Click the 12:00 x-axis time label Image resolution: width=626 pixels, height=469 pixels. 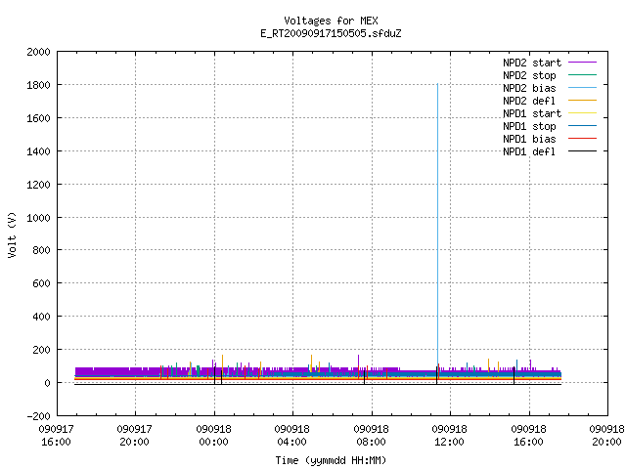(449, 442)
